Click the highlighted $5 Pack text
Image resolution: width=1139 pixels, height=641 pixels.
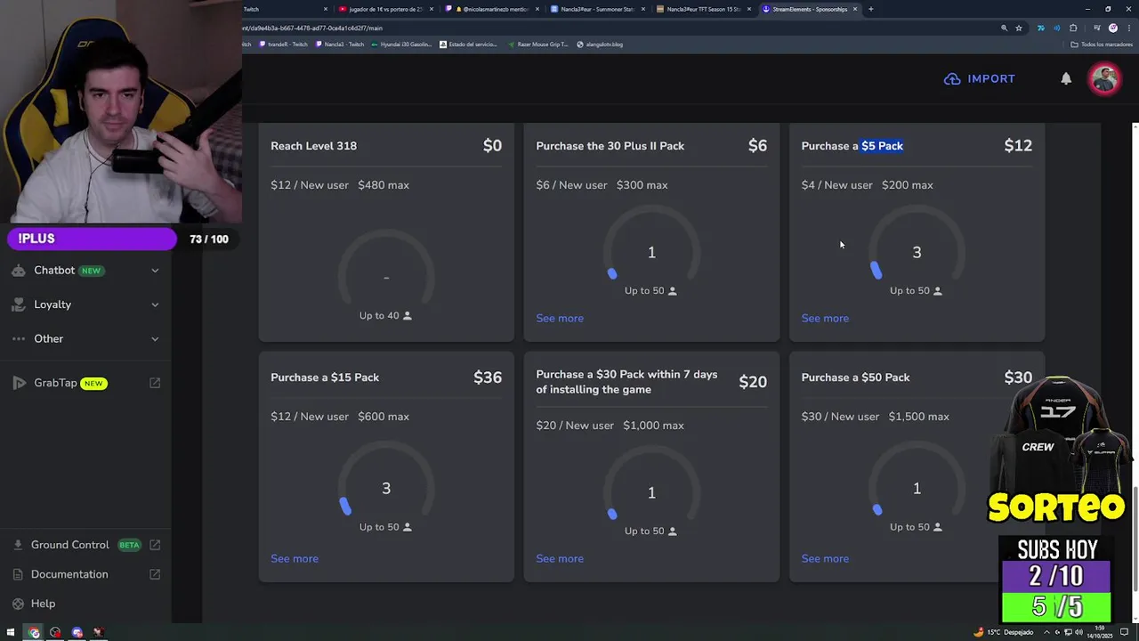[x=882, y=146]
